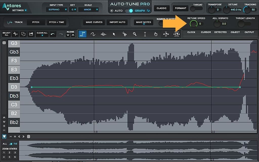Viewport: 259px width, 162px height.
Task: Click the Cut icon next to Select All
Action: (x=15, y=34)
